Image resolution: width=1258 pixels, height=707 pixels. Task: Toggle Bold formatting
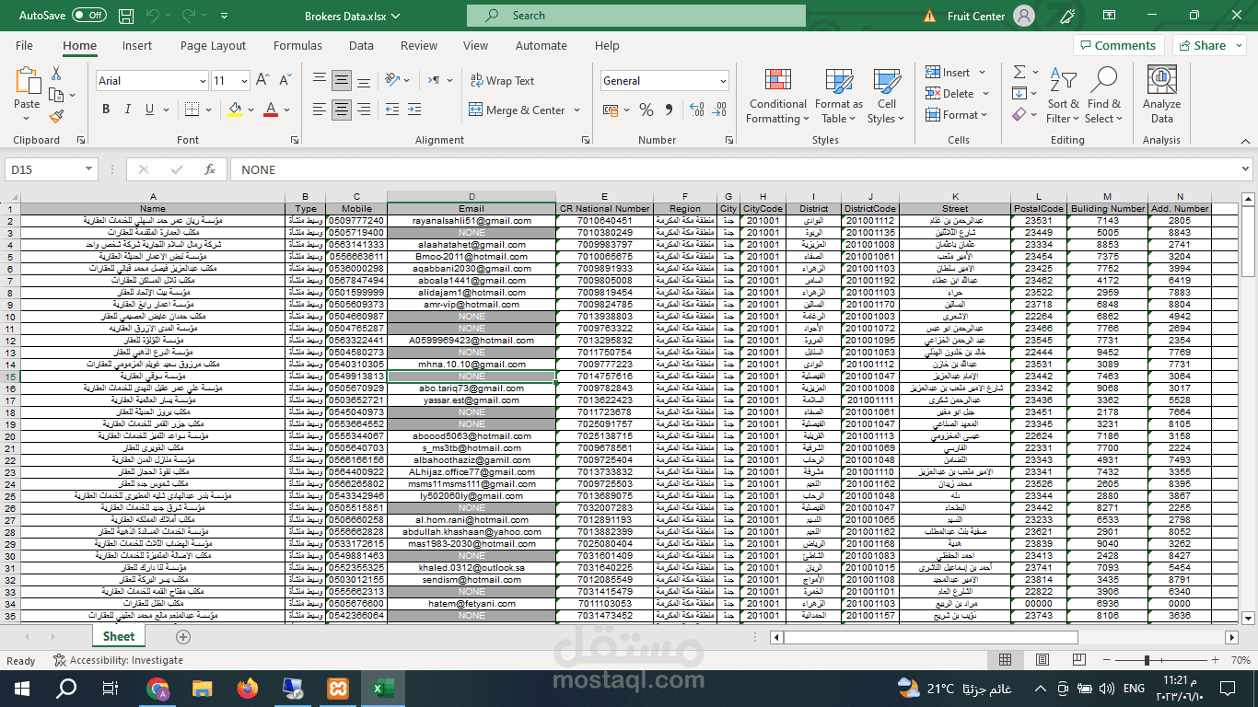point(106,110)
